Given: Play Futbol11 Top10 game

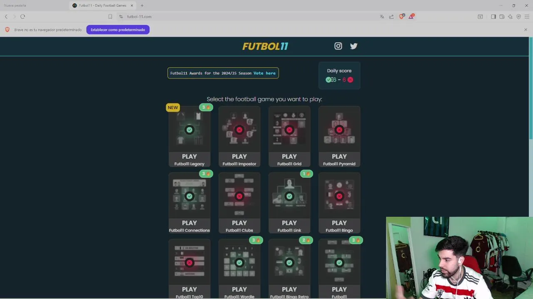Looking at the screenshot, I should point(189,269).
